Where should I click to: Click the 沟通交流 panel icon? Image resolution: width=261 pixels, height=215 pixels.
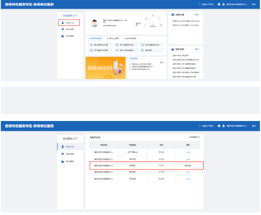(x=173, y=15)
